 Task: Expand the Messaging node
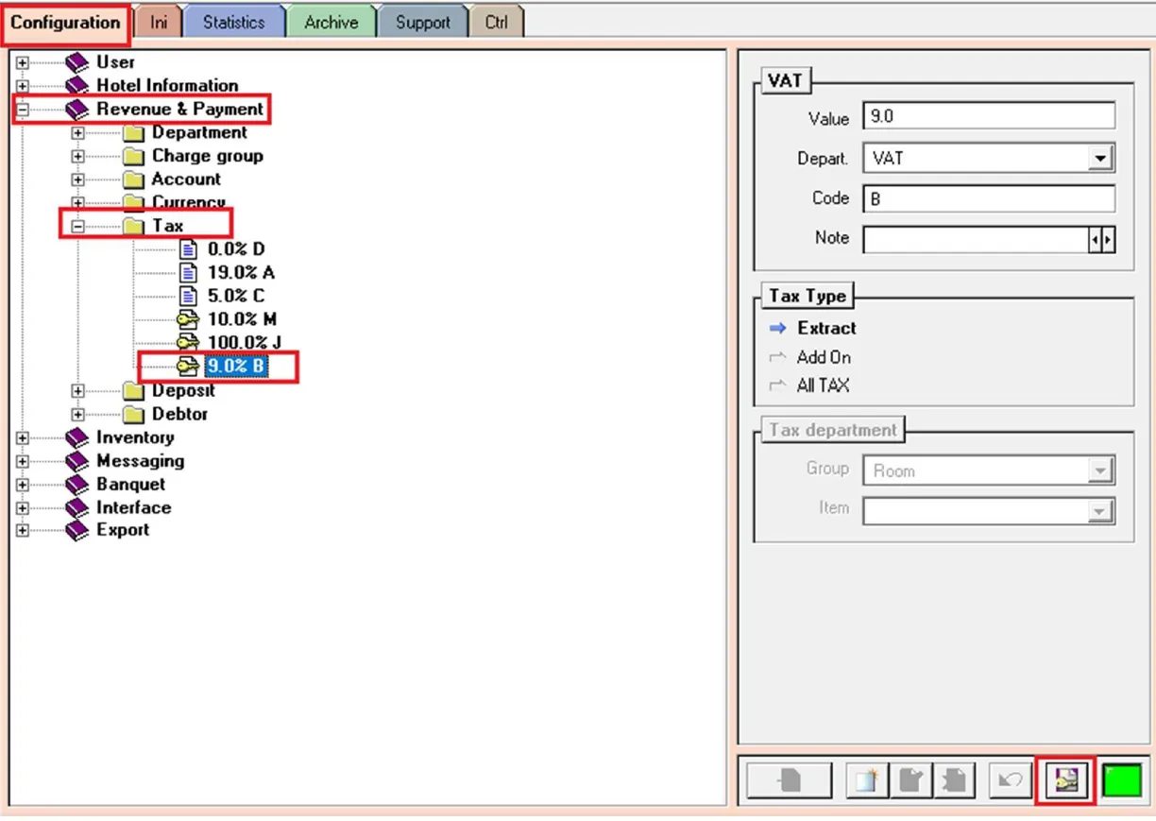click(23, 461)
